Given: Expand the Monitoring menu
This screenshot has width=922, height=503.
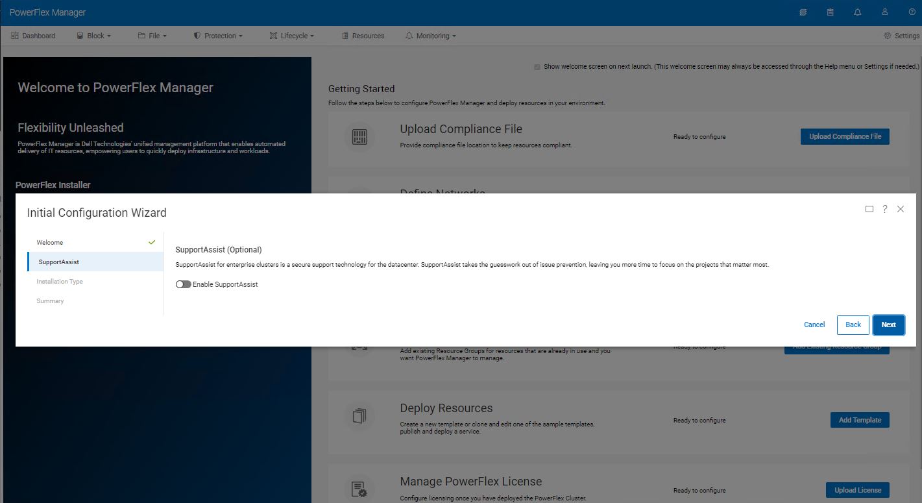Looking at the screenshot, I should (x=430, y=36).
